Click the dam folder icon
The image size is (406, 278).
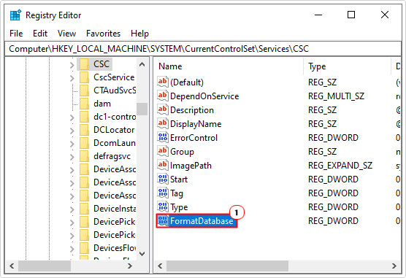[85, 104]
